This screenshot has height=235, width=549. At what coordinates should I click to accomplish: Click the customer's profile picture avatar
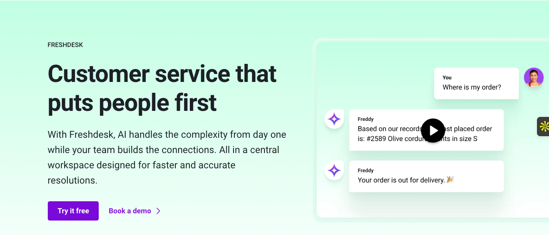(533, 78)
